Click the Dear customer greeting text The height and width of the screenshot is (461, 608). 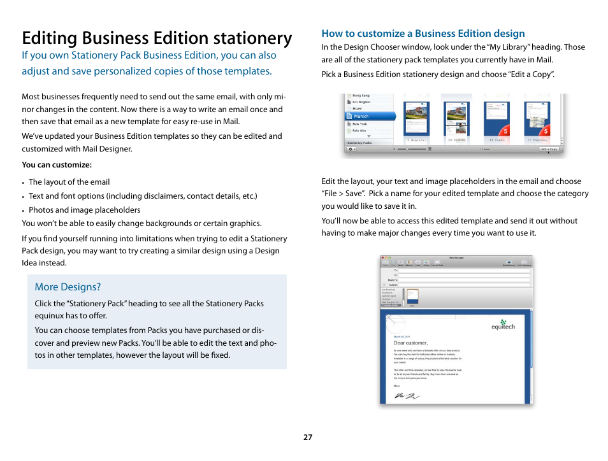coord(410,343)
